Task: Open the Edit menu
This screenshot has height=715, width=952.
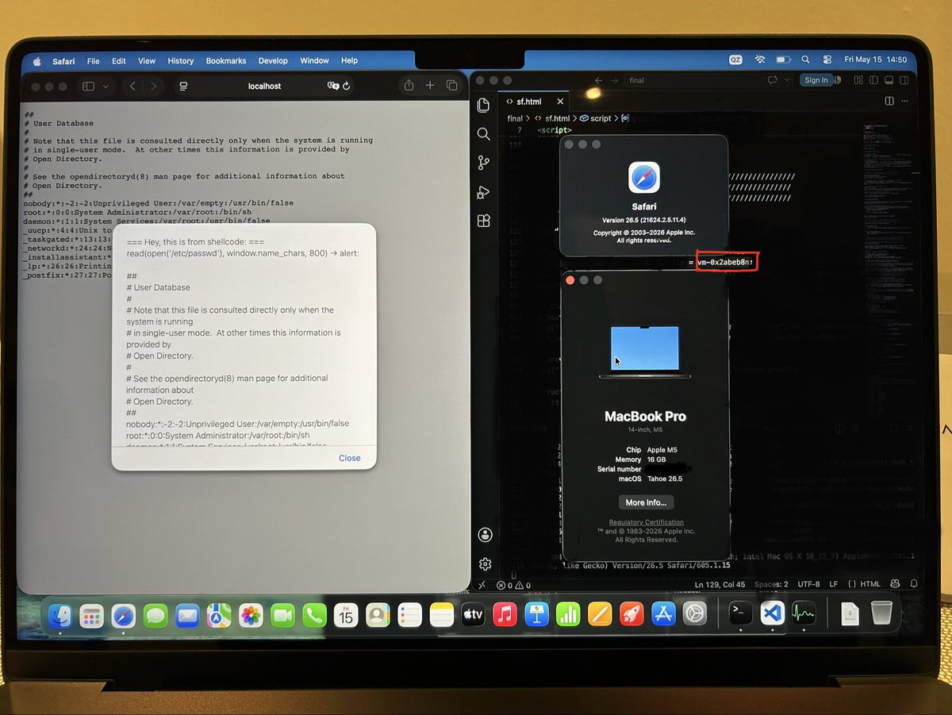Action: [x=119, y=60]
